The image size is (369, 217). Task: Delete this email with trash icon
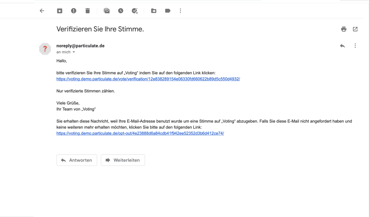pos(88,11)
